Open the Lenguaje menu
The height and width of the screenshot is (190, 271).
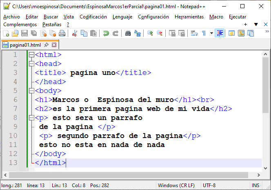122,17
